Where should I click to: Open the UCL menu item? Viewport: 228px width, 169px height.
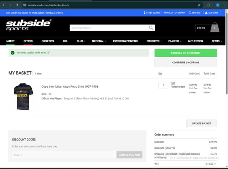[66, 41]
